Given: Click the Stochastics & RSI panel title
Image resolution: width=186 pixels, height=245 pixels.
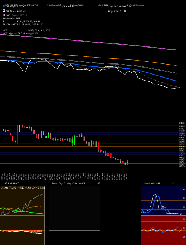Looking at the screenshot, I should click(159, 183).
